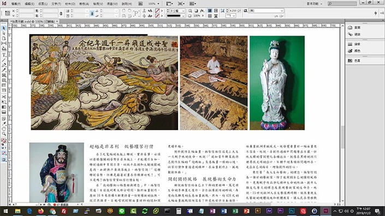Toggle the no text wrap button

(x=210, y=11)
